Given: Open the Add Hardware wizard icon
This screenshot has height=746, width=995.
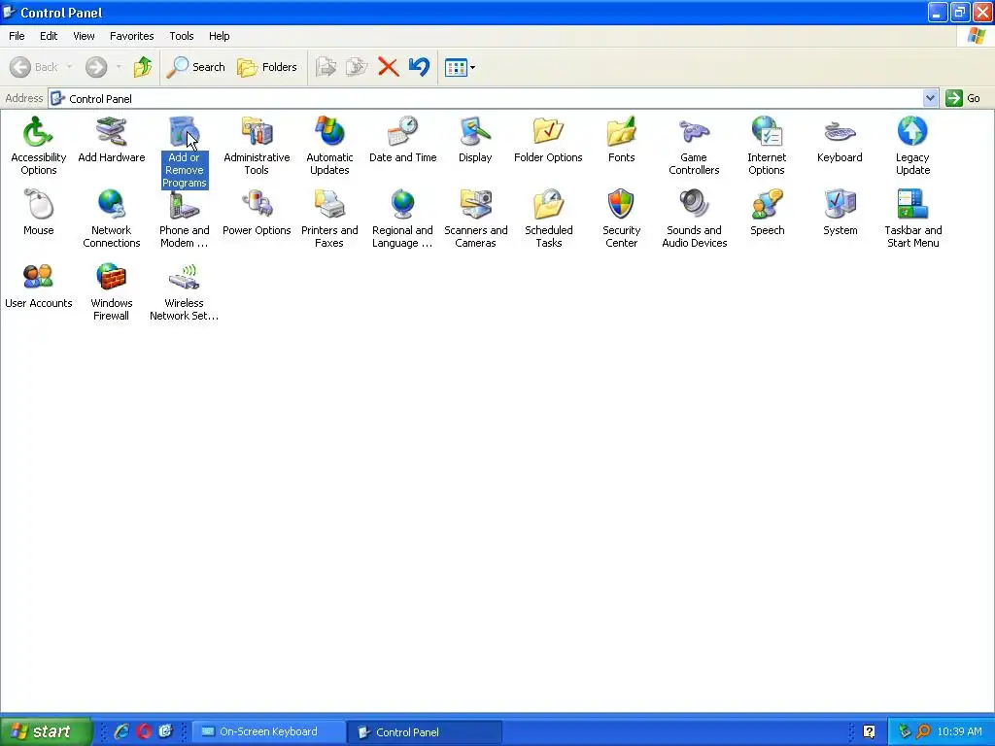Looking at the screenshot, I should coord(111,140).
